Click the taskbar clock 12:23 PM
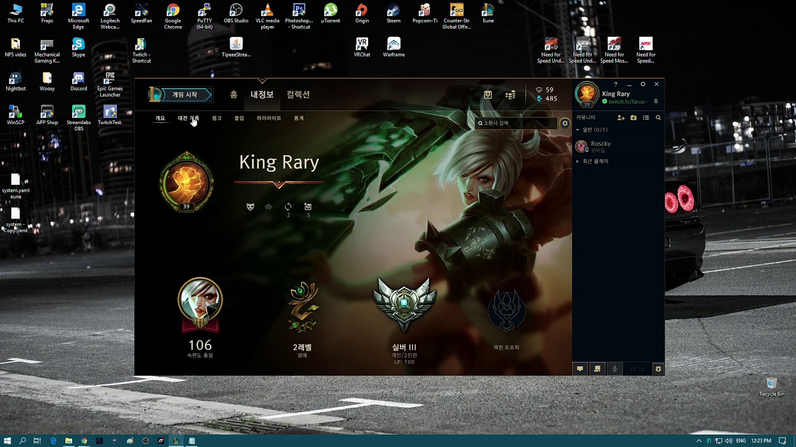 (x=761, y=441)
